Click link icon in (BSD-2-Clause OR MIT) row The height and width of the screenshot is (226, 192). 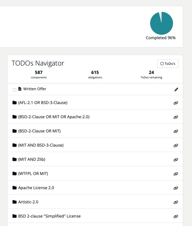coord(176,131)
